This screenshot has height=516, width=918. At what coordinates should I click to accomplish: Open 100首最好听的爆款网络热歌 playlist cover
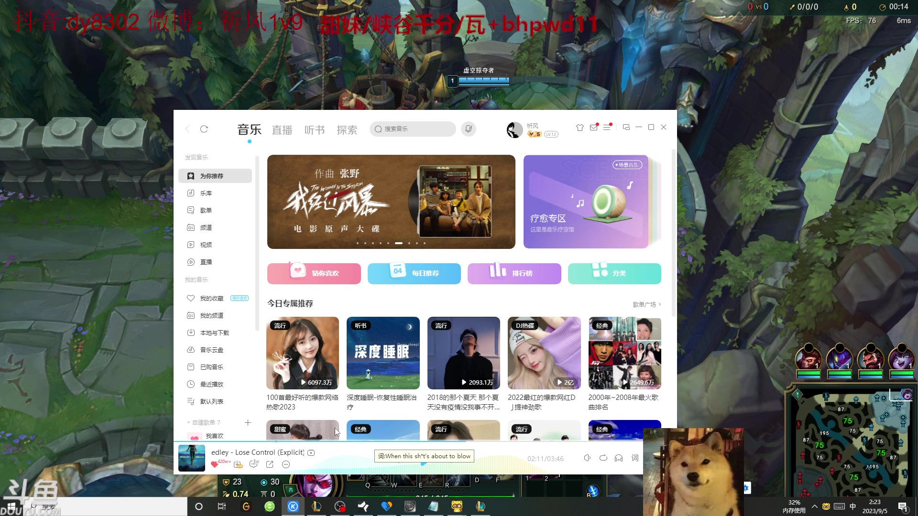303,353
